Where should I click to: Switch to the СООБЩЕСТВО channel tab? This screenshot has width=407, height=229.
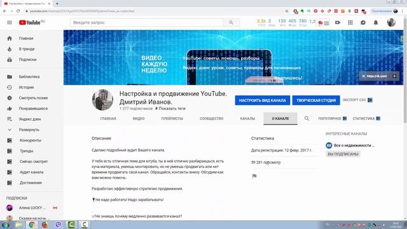point(211,118)
